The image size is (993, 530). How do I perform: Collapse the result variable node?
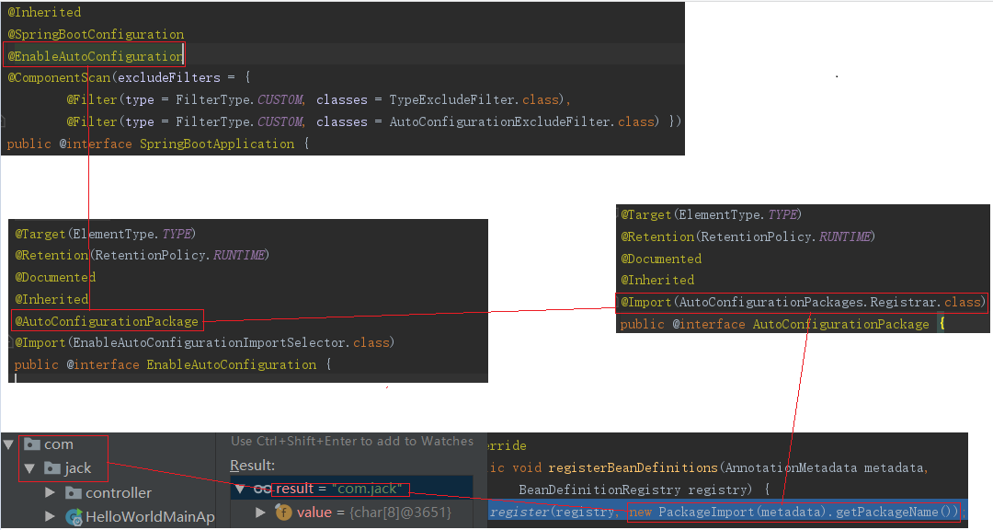pos(240,489)
